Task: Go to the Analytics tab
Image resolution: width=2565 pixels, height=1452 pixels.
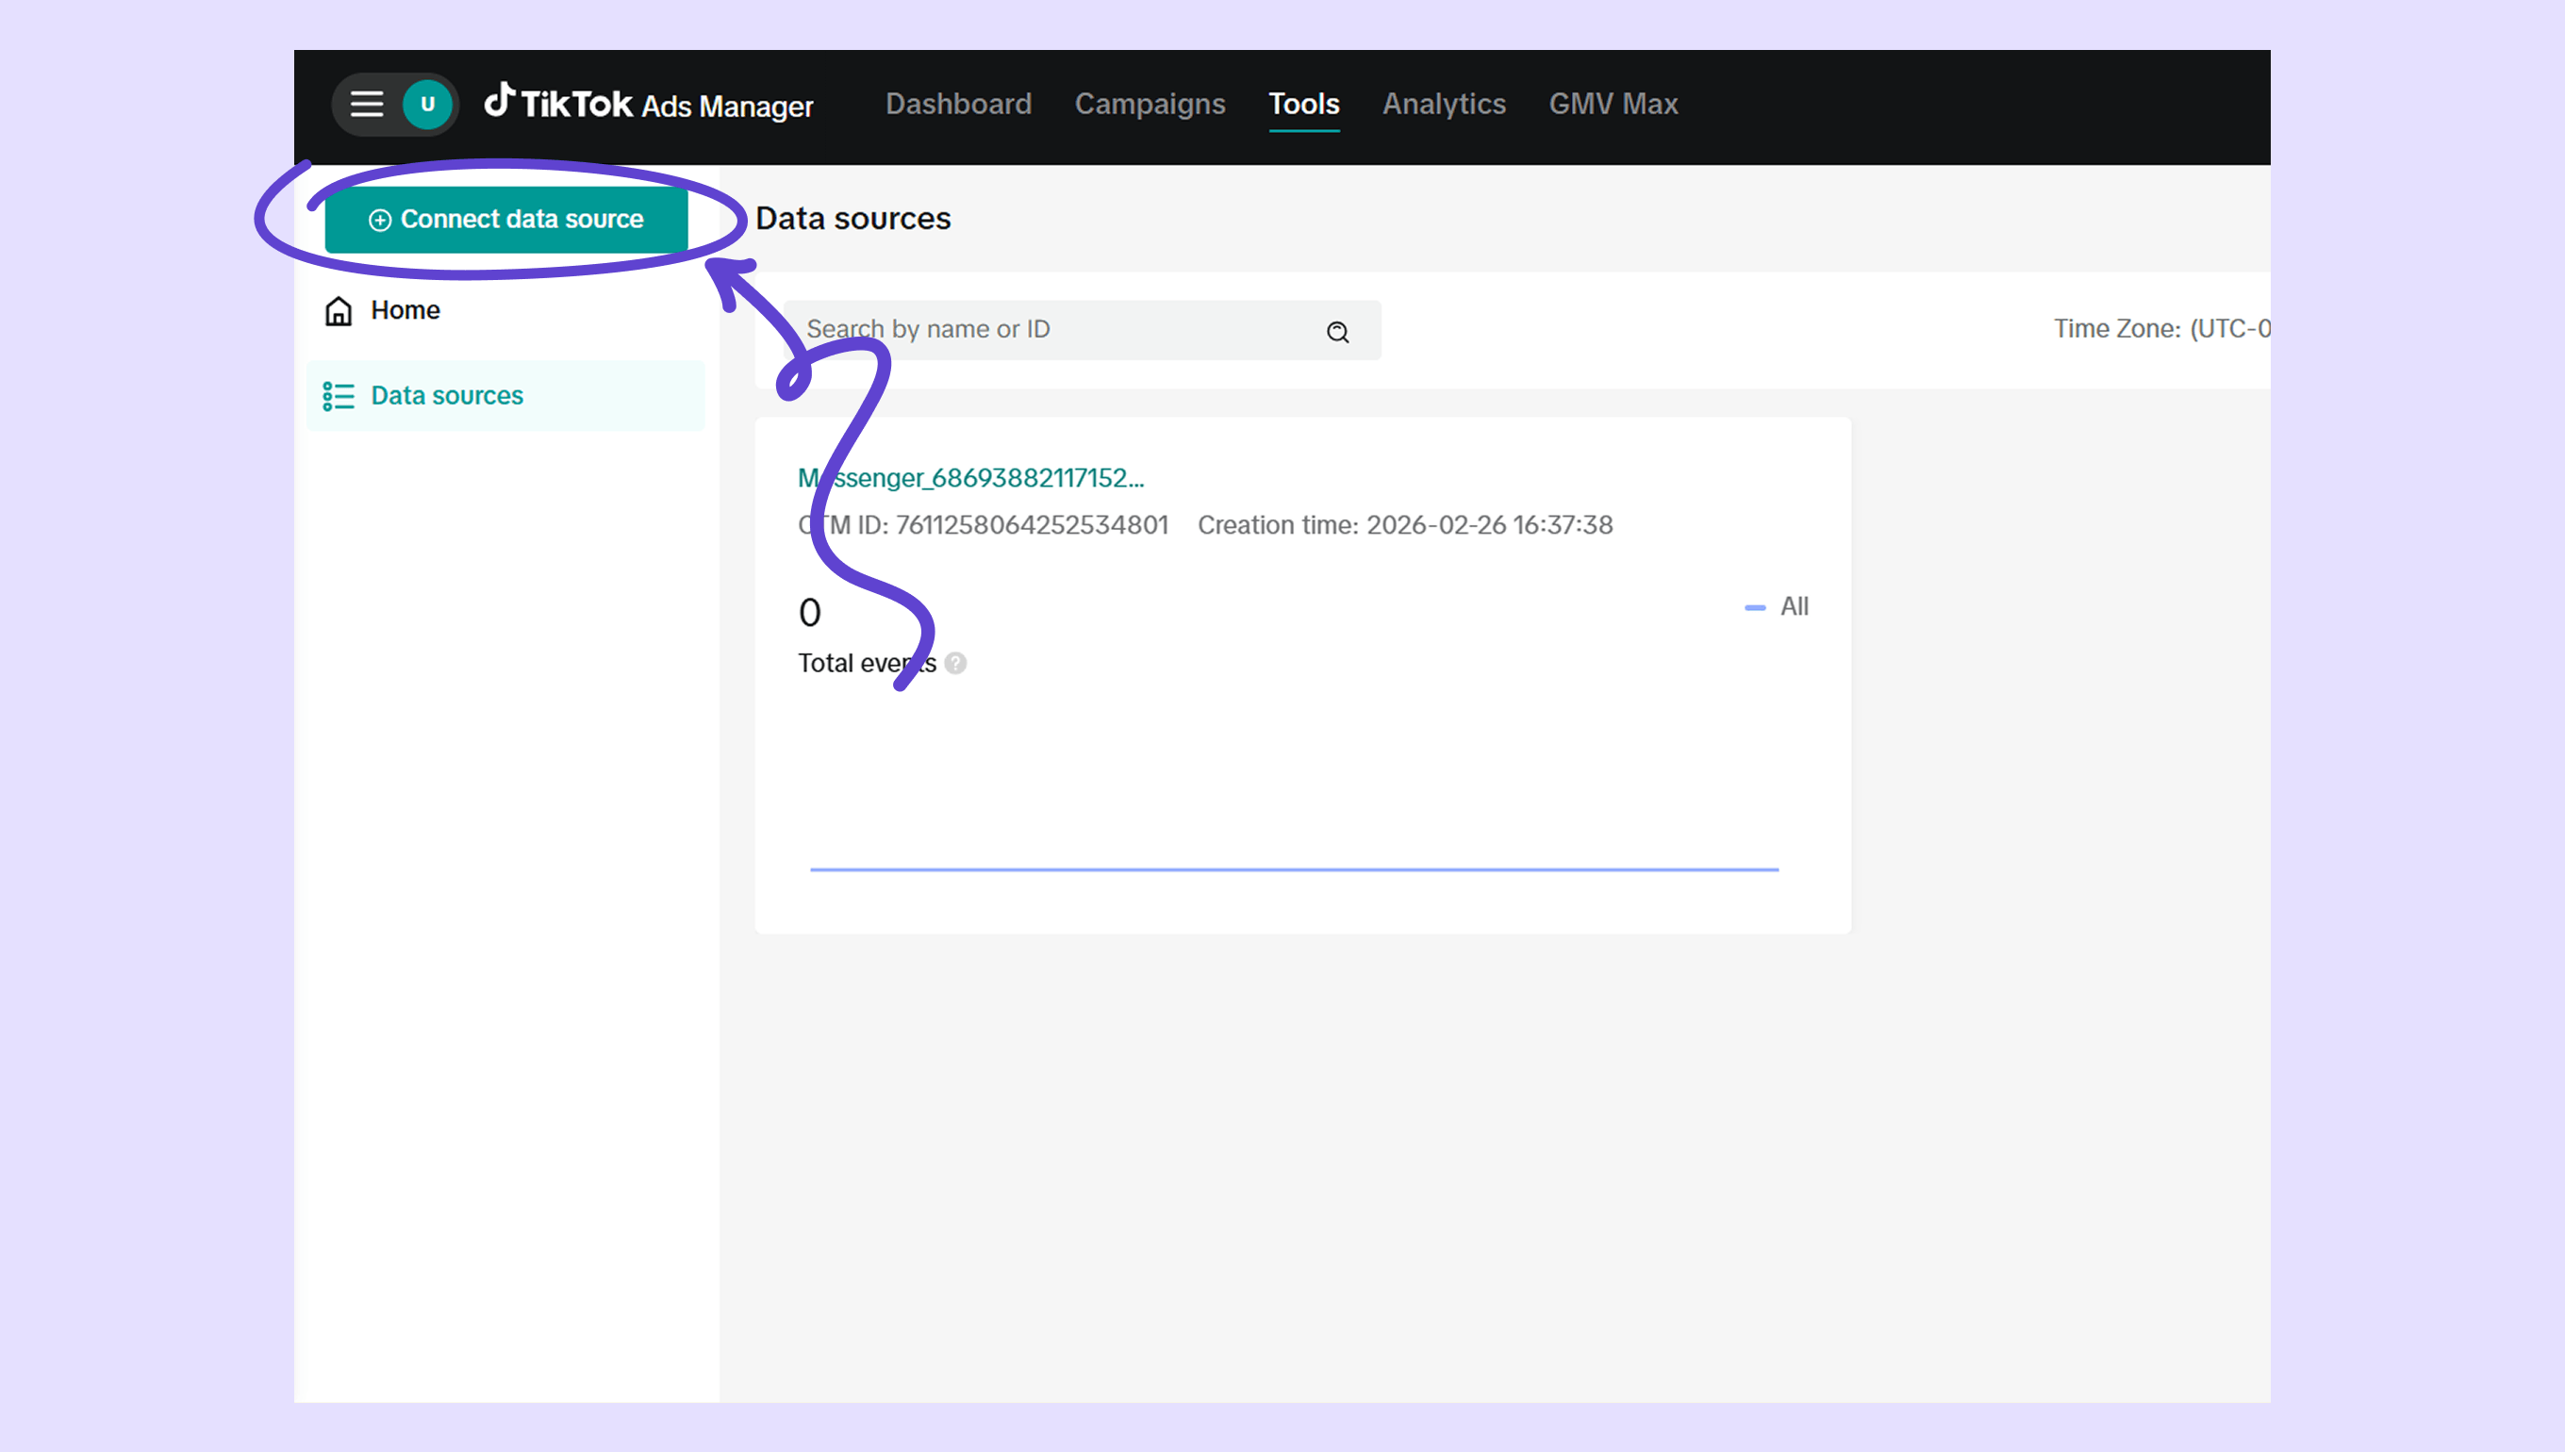Action: coord(1443,104)
